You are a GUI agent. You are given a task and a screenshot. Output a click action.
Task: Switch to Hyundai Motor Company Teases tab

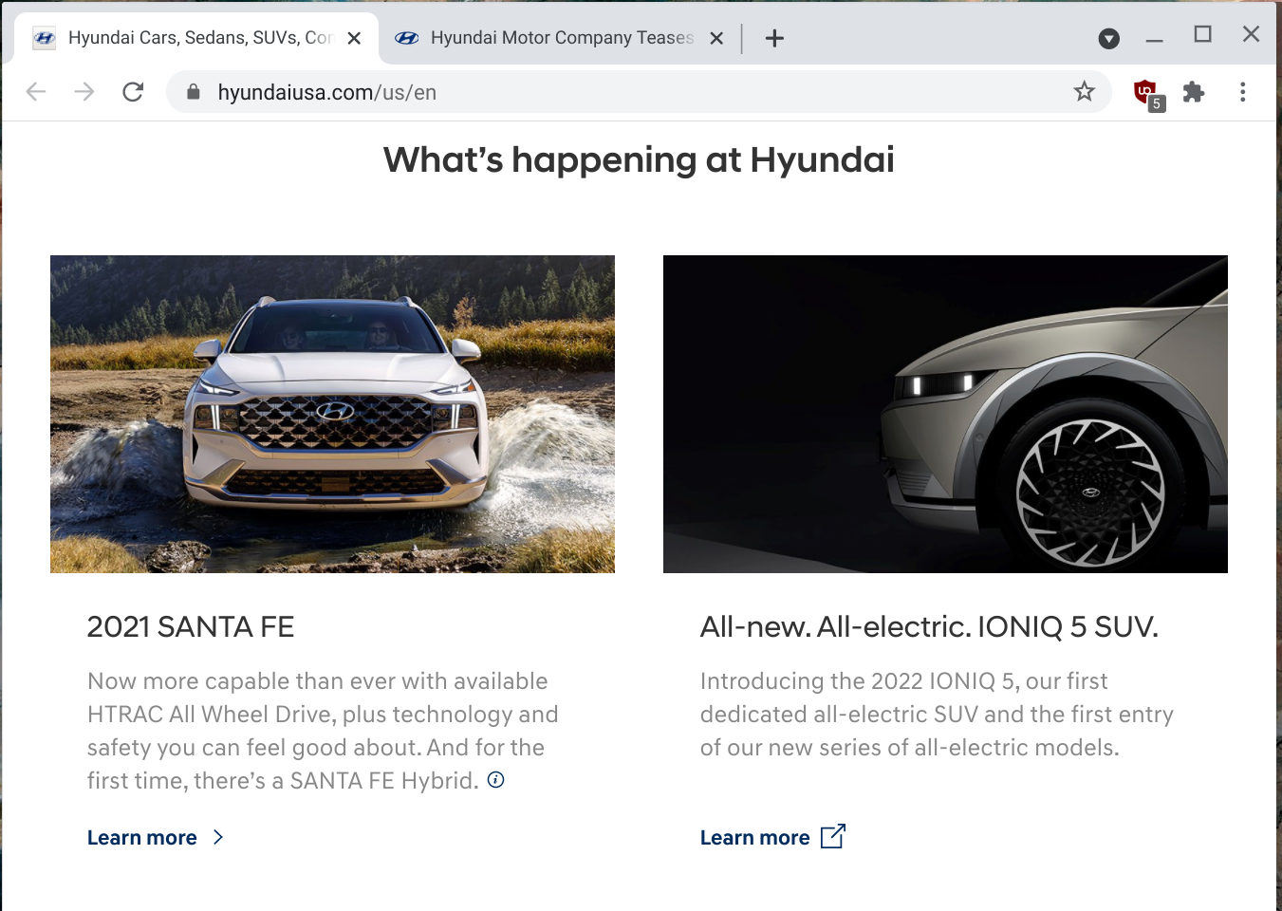560,38
